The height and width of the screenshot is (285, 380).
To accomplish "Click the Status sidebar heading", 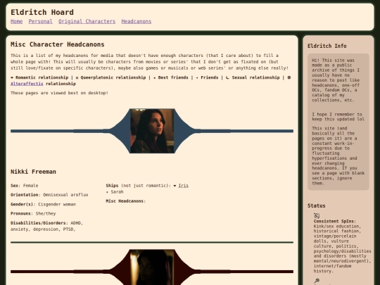I will (x=316, y=205).
